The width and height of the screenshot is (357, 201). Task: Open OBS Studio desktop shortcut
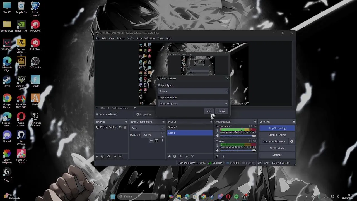[35, 63]
